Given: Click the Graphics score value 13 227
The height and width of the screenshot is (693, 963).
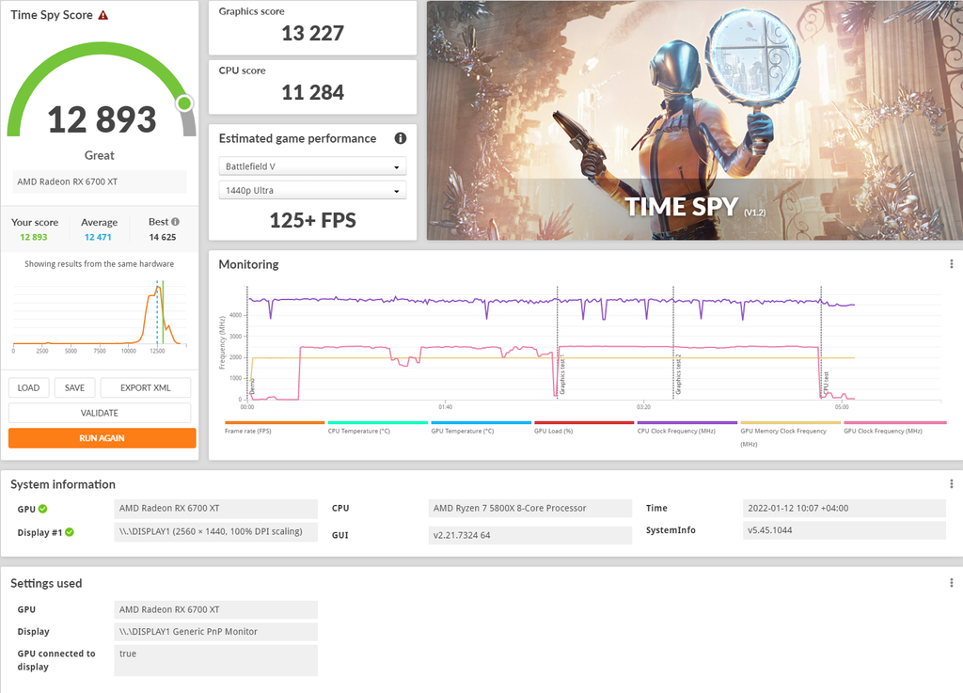Looking at the screenshot, I should 312,33.
